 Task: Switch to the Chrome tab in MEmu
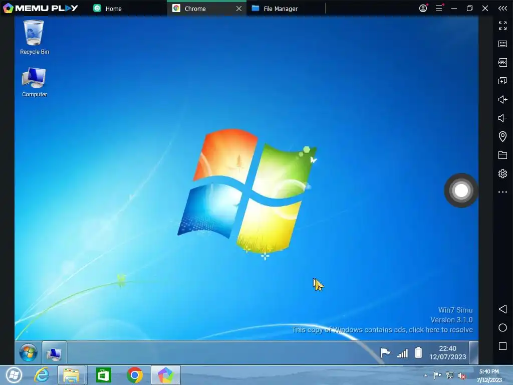tap(196, 9)
